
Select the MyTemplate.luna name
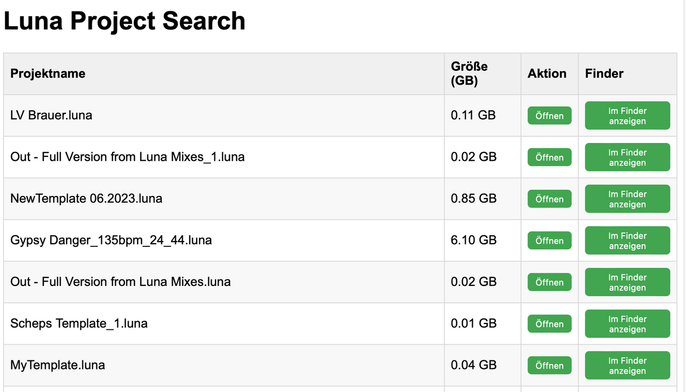58,365
